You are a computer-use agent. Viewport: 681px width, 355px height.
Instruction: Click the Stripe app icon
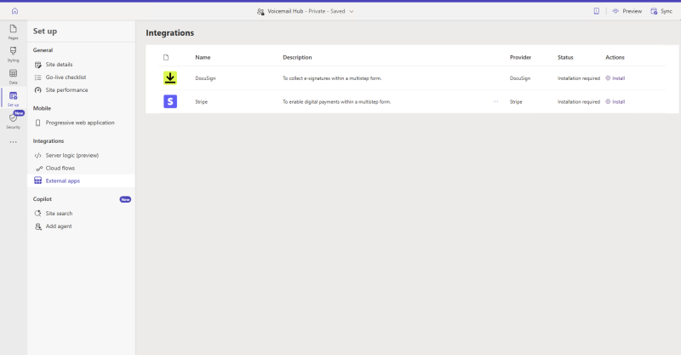click(170, 101)
